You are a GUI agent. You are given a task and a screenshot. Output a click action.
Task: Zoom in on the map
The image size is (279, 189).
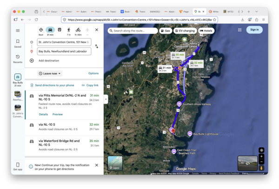[x=261, y=156]
